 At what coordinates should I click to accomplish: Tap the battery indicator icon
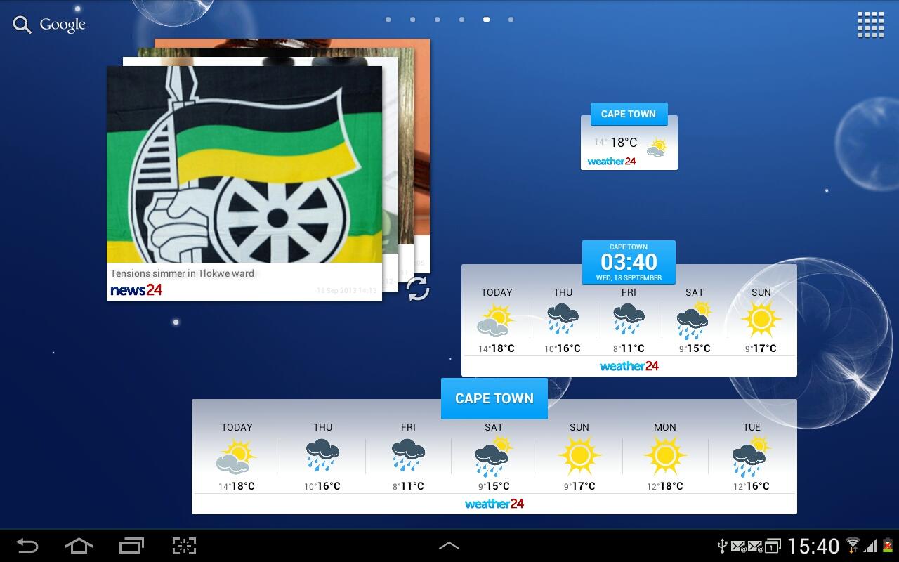(887, 546)
